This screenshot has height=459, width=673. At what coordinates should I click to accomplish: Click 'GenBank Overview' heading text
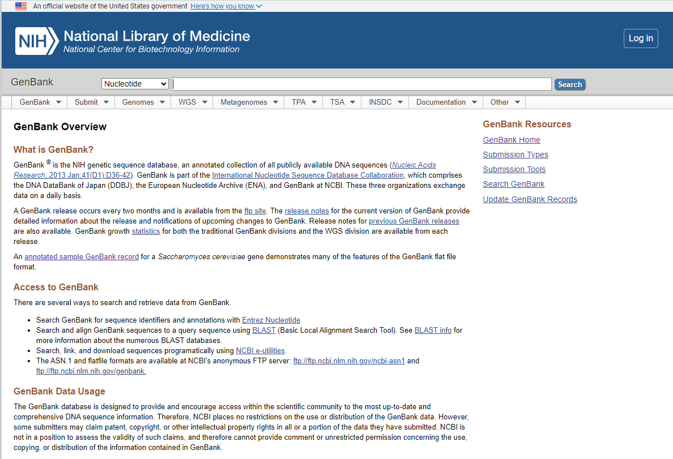click(x=60, y=127)
